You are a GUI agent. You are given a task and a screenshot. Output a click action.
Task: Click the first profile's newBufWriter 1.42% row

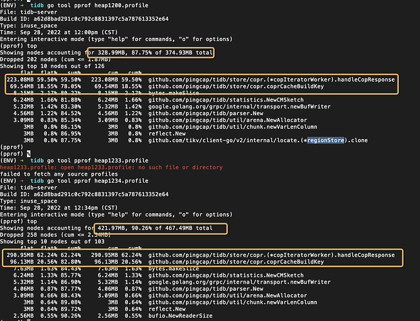[x=172, y=107]
